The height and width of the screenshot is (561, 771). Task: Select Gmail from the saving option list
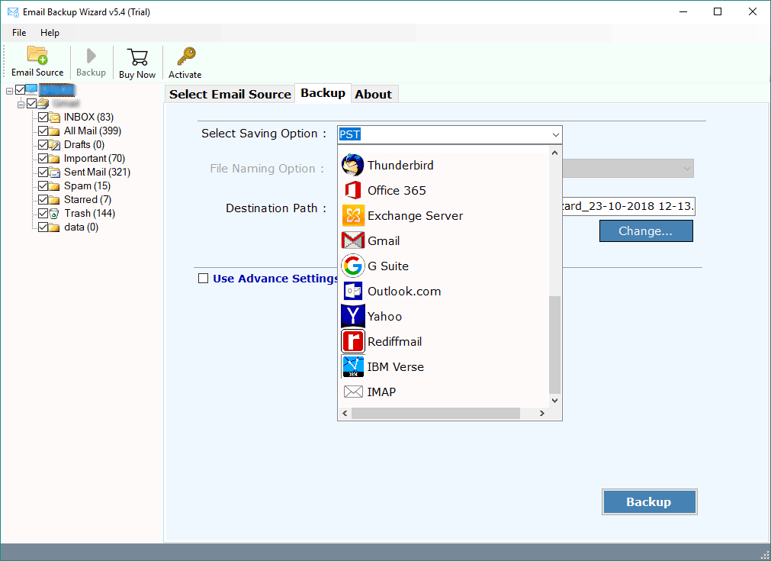pos(381,240)
